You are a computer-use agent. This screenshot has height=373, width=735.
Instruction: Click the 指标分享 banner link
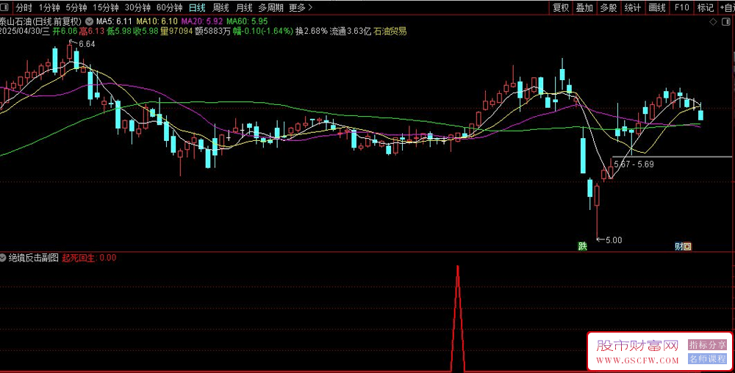[707, 345]
